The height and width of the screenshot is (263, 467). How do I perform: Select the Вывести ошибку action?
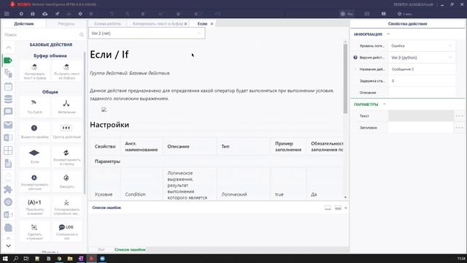coord(34,131)
